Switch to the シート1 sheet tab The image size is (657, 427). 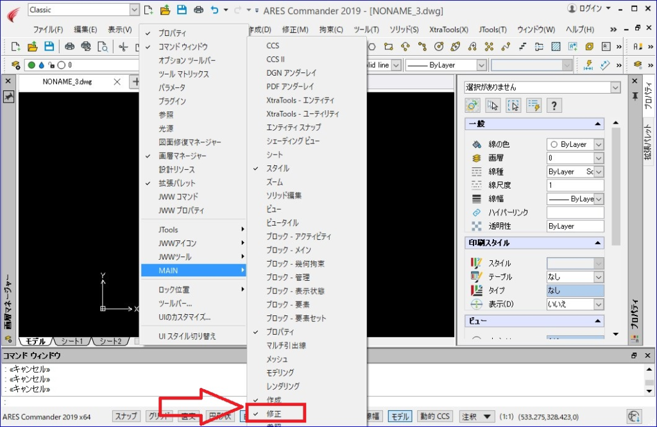click(x=73, y=341)
